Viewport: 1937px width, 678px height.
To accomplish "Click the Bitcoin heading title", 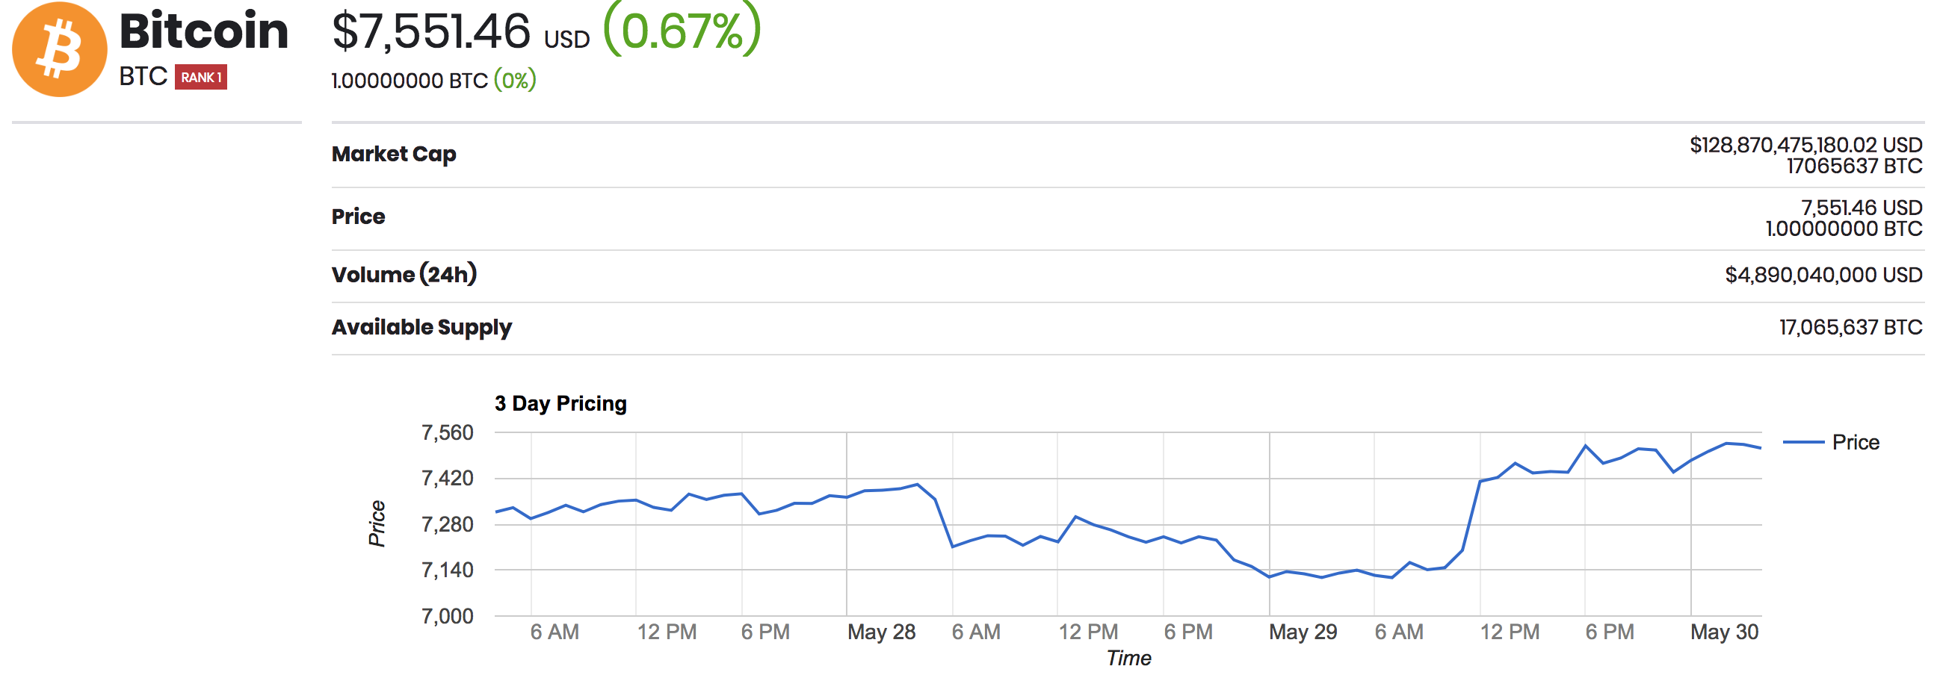I will [204, 31].
